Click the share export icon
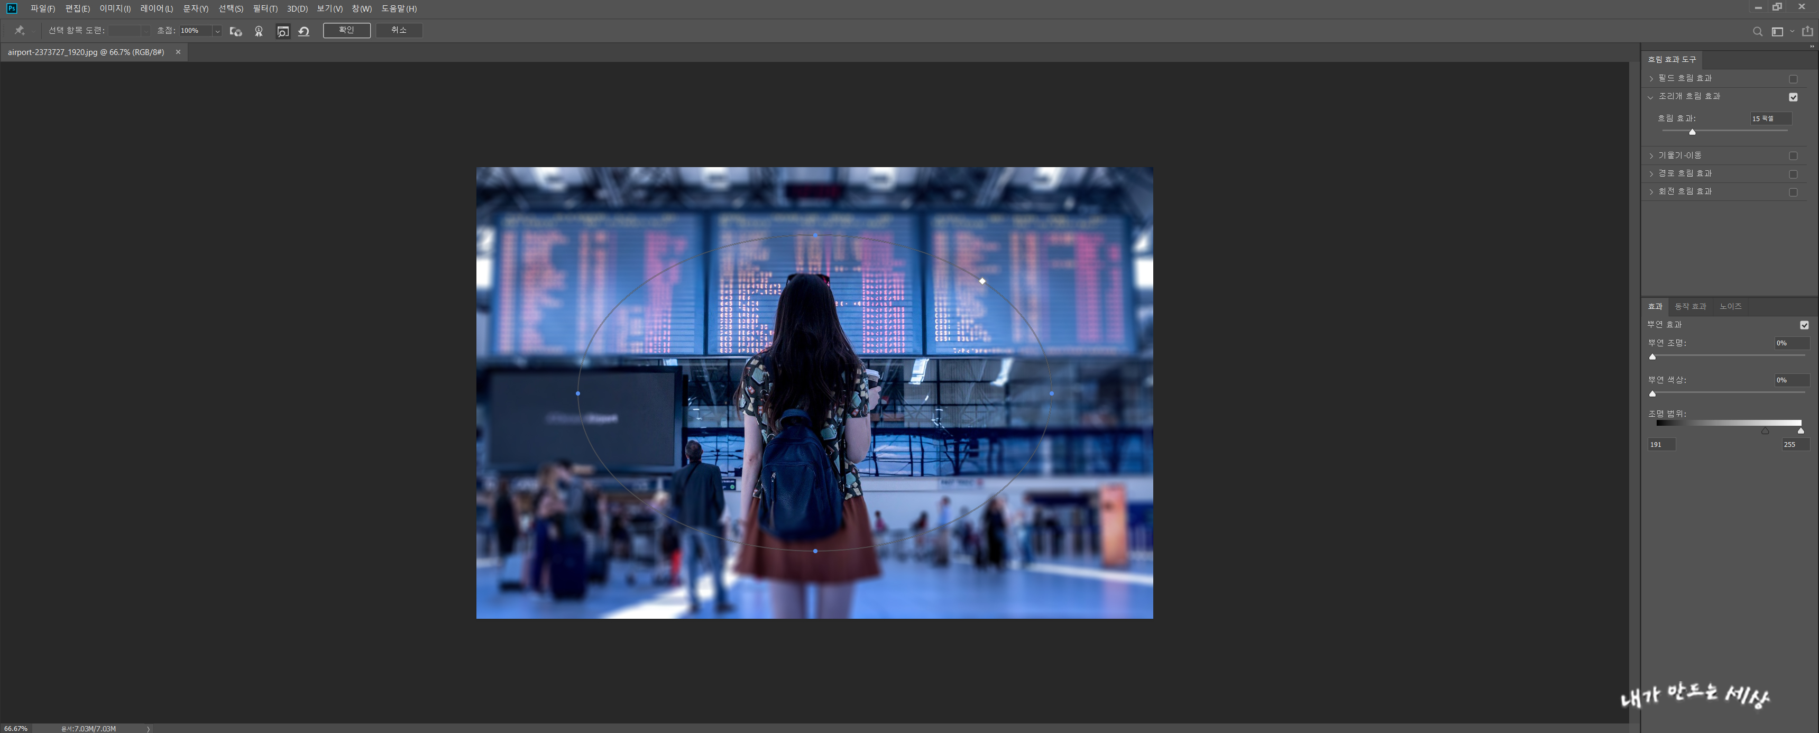This screenshot has width=1819, height=733. (x=1807, y=31)
